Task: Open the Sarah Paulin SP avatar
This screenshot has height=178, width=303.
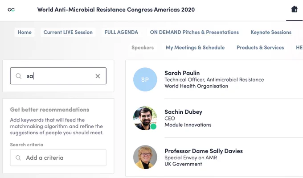Action: (145, 79)
